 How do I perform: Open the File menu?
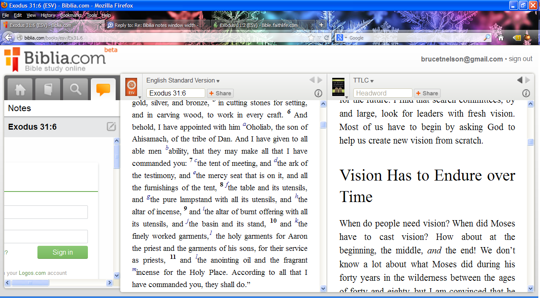pyautogui.click(x=5, y=15)
